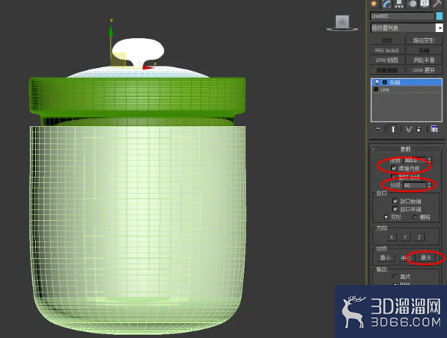Viewport: 447px width, 338px height.
Task: Toggle the 封口末端 checkbox
Action: [x=395, y=209]
